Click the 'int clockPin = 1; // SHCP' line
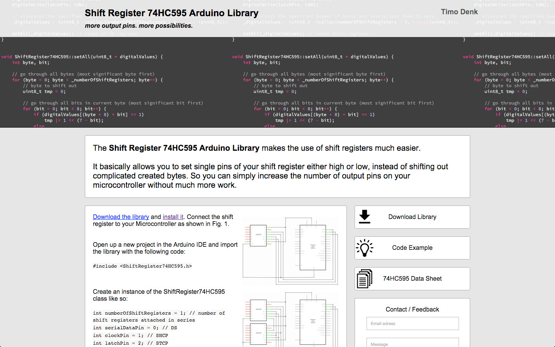This screenshot has width=555, height=347. pos(130,335)
